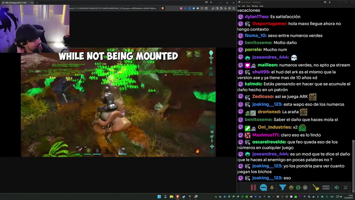Click the ESP language indicator in system tray
The width and height of the screenshot is (355, 200).
click(332, 197)
